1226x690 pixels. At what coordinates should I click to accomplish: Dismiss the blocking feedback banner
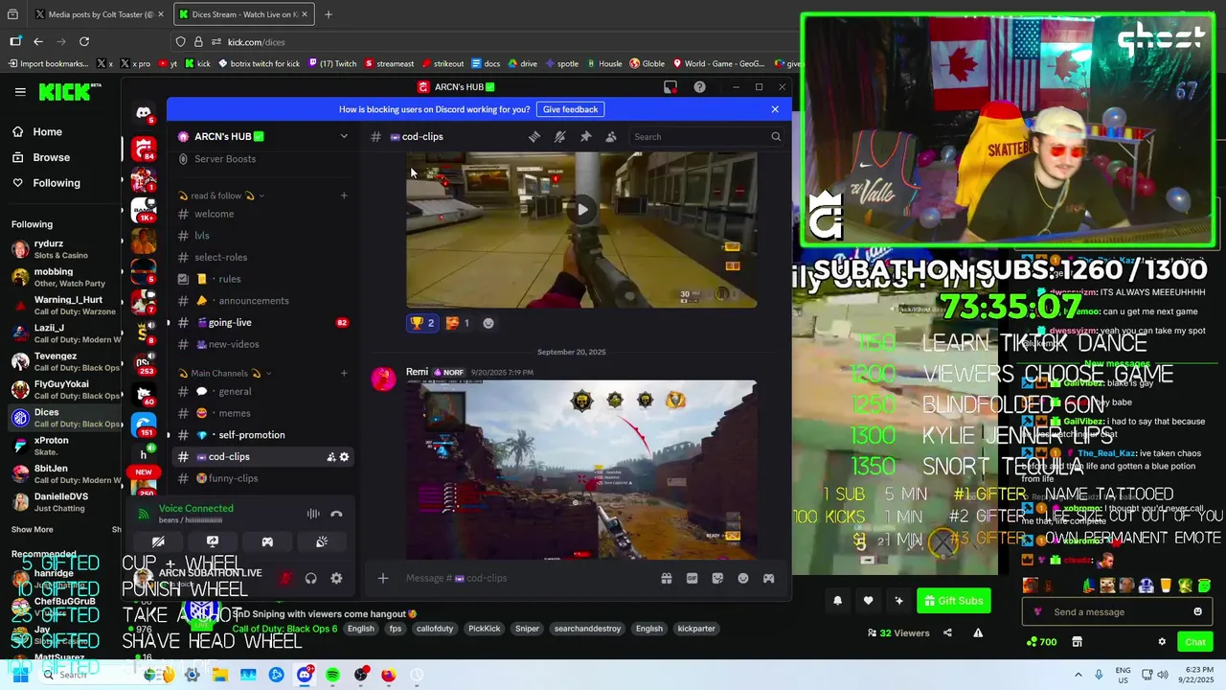click(775, 109)
